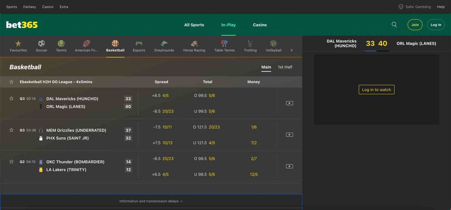Select the Tennis ball icon

(61, 43)
